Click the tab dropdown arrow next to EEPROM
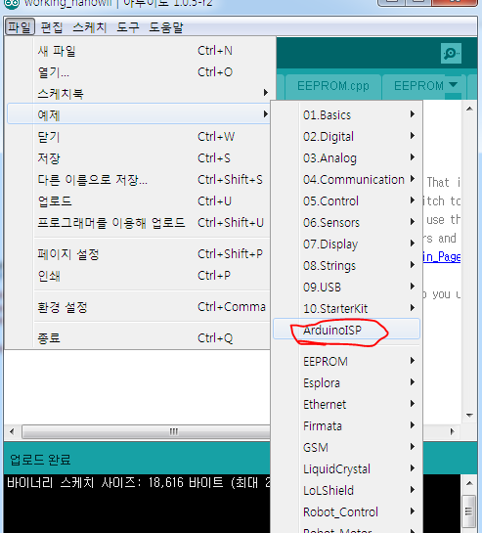The width and height of the screenshot is (482, 533). point(453,85)
